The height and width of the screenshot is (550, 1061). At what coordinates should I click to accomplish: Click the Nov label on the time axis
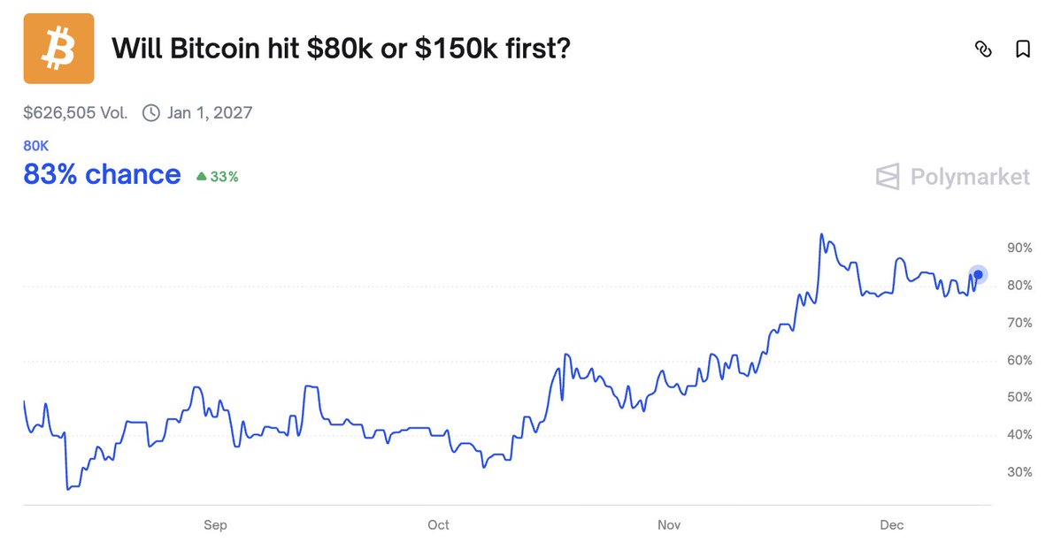669,525
